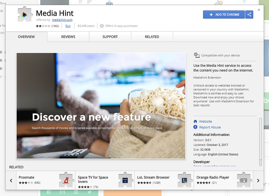Open the Space TV extension icon
Viewport: 269px width, 196px height.
(125, 180)
